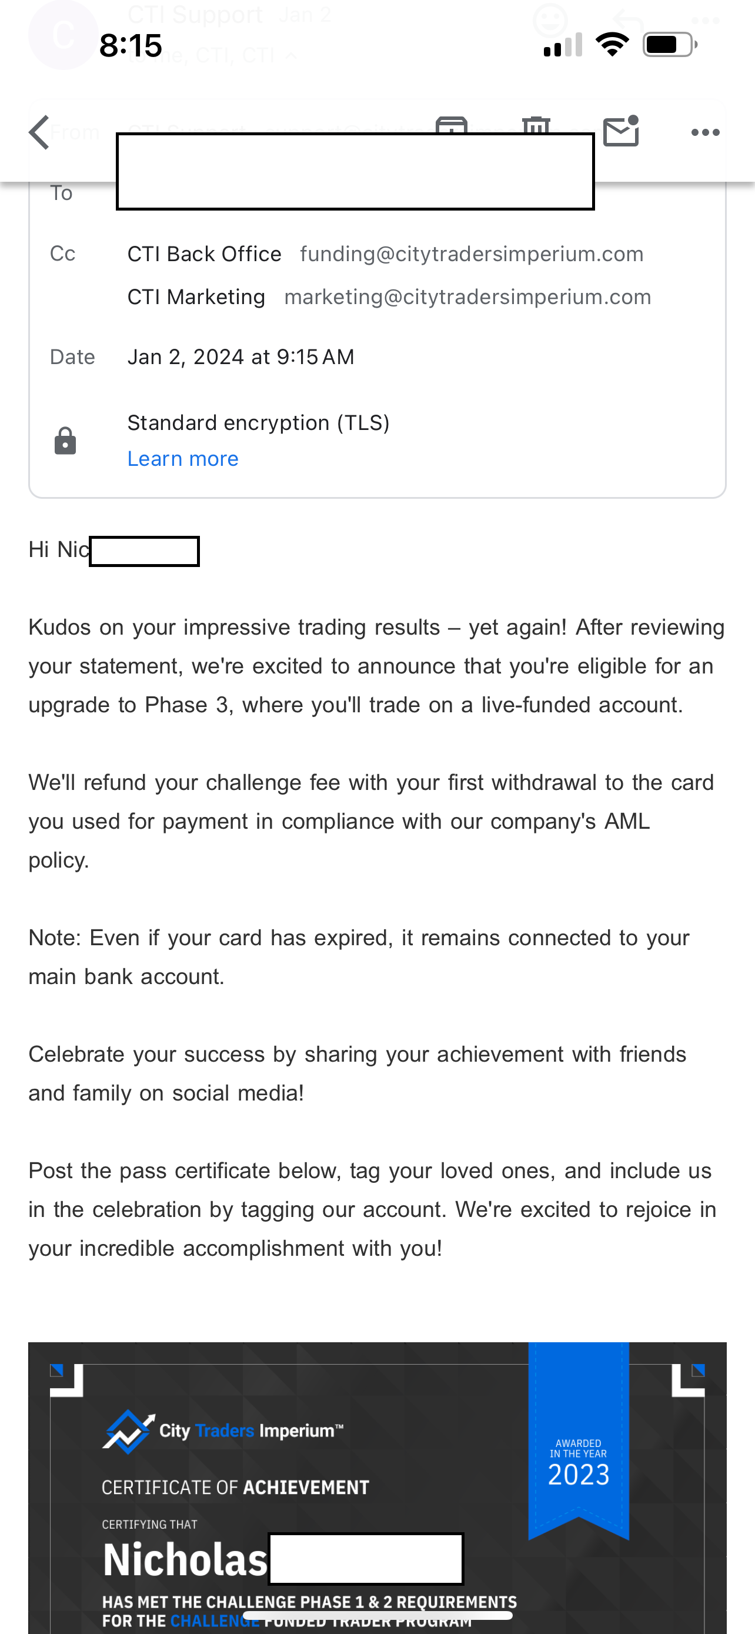
Task: Tap the marketing@citytradersimperium.com address
Action: coord(468,297)
